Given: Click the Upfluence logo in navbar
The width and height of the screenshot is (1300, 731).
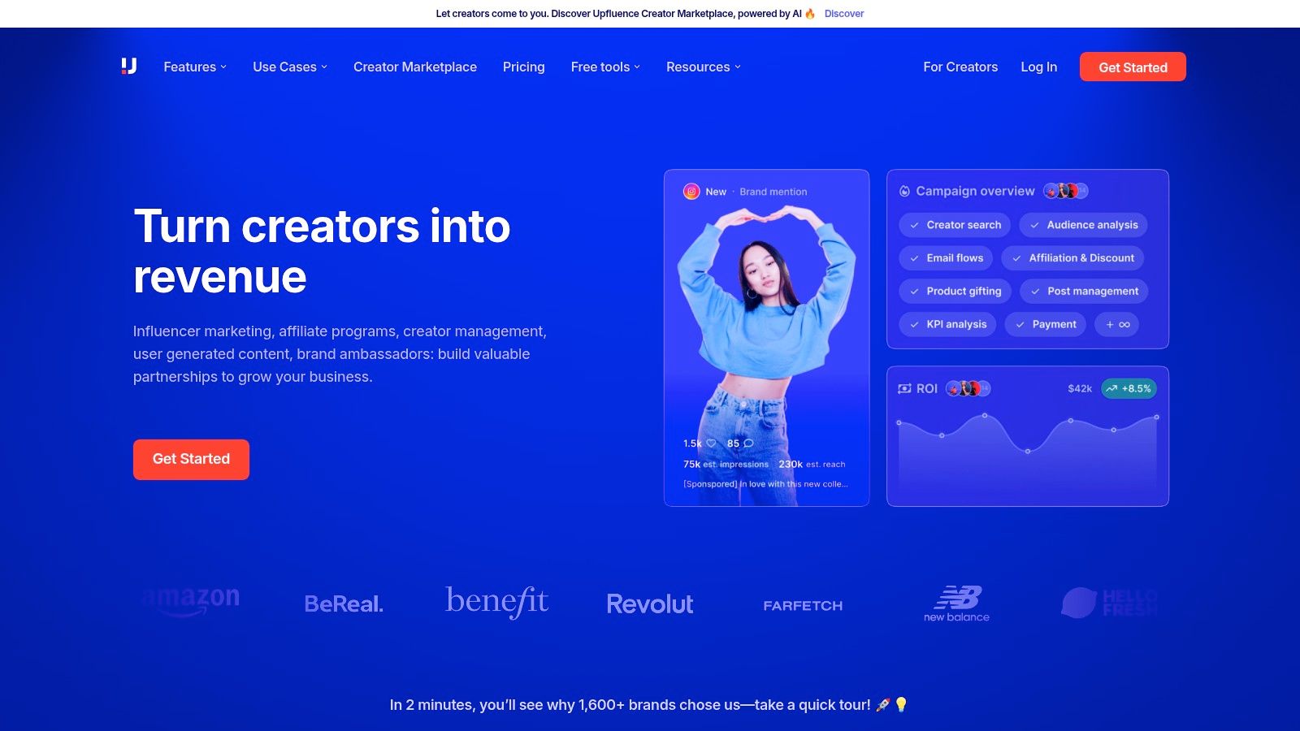Looking at the screenshot, I should [x=129, y=67].
